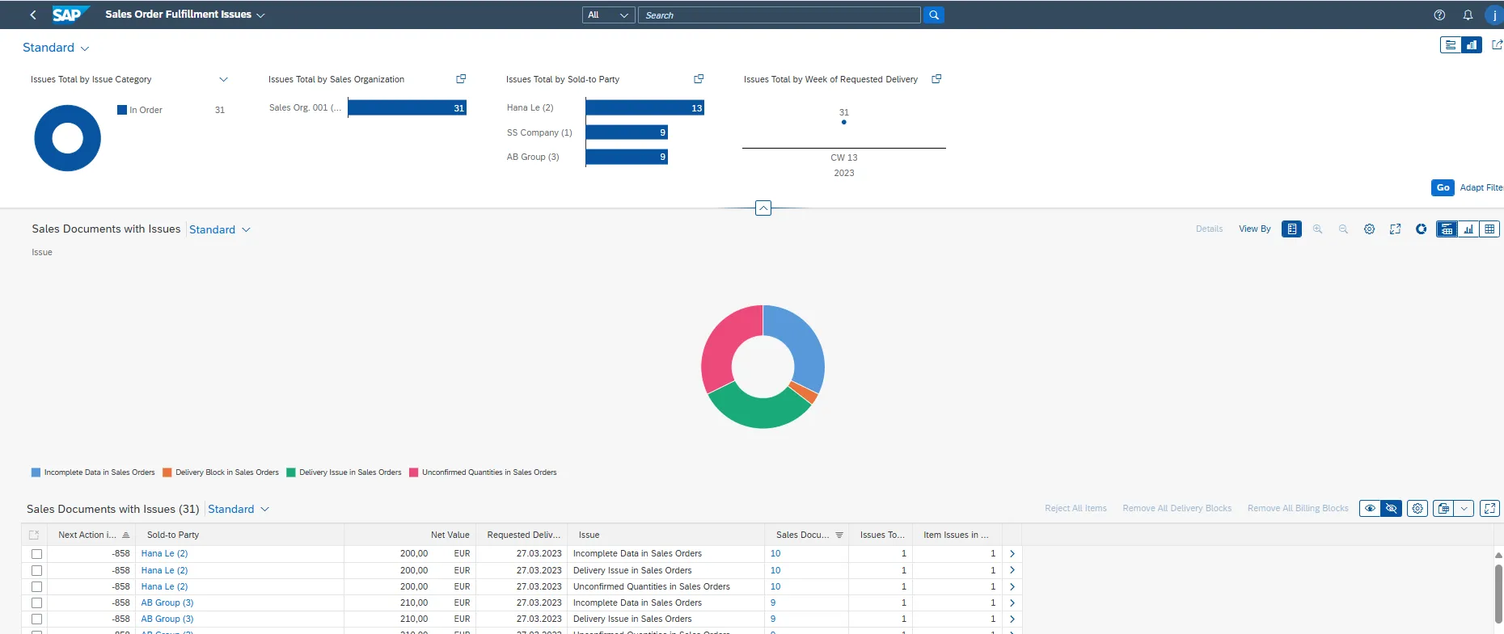Export table to spreadsheet icon
The height and width of the screenshot is (634, 1504).
point(1443,509)
